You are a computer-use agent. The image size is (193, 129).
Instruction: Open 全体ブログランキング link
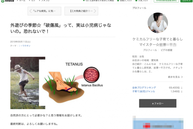[144, 88]
